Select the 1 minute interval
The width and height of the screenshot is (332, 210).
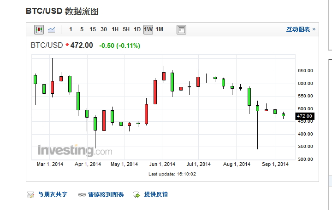click(71, 29)
